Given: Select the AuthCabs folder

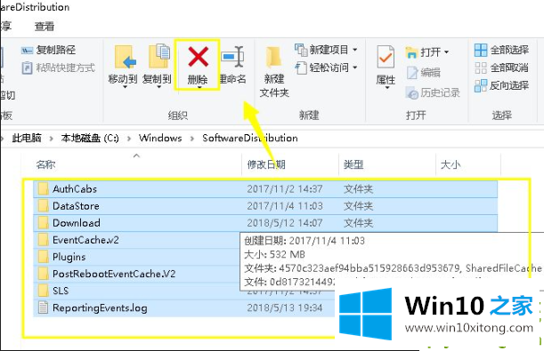Looking at the screenshot, I should tap(265, 189).
